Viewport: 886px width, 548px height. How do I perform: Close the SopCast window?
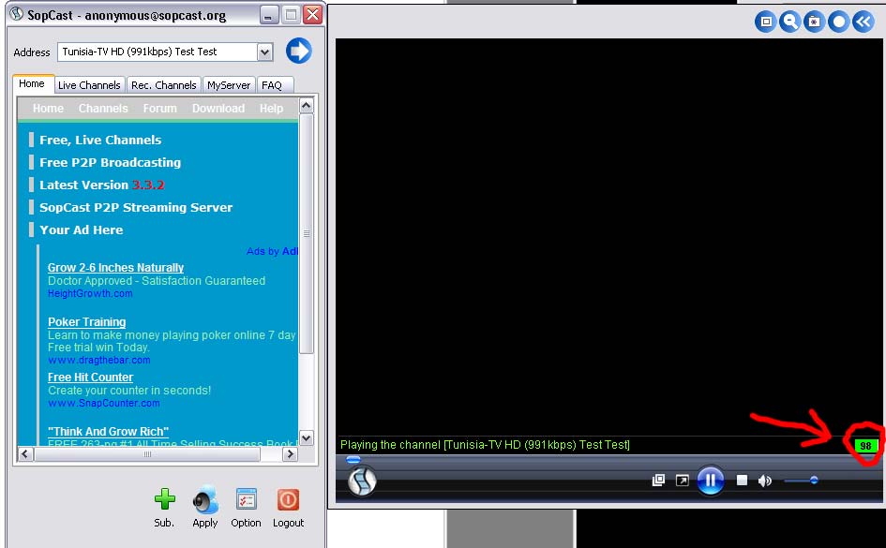[x=312, y=15]
